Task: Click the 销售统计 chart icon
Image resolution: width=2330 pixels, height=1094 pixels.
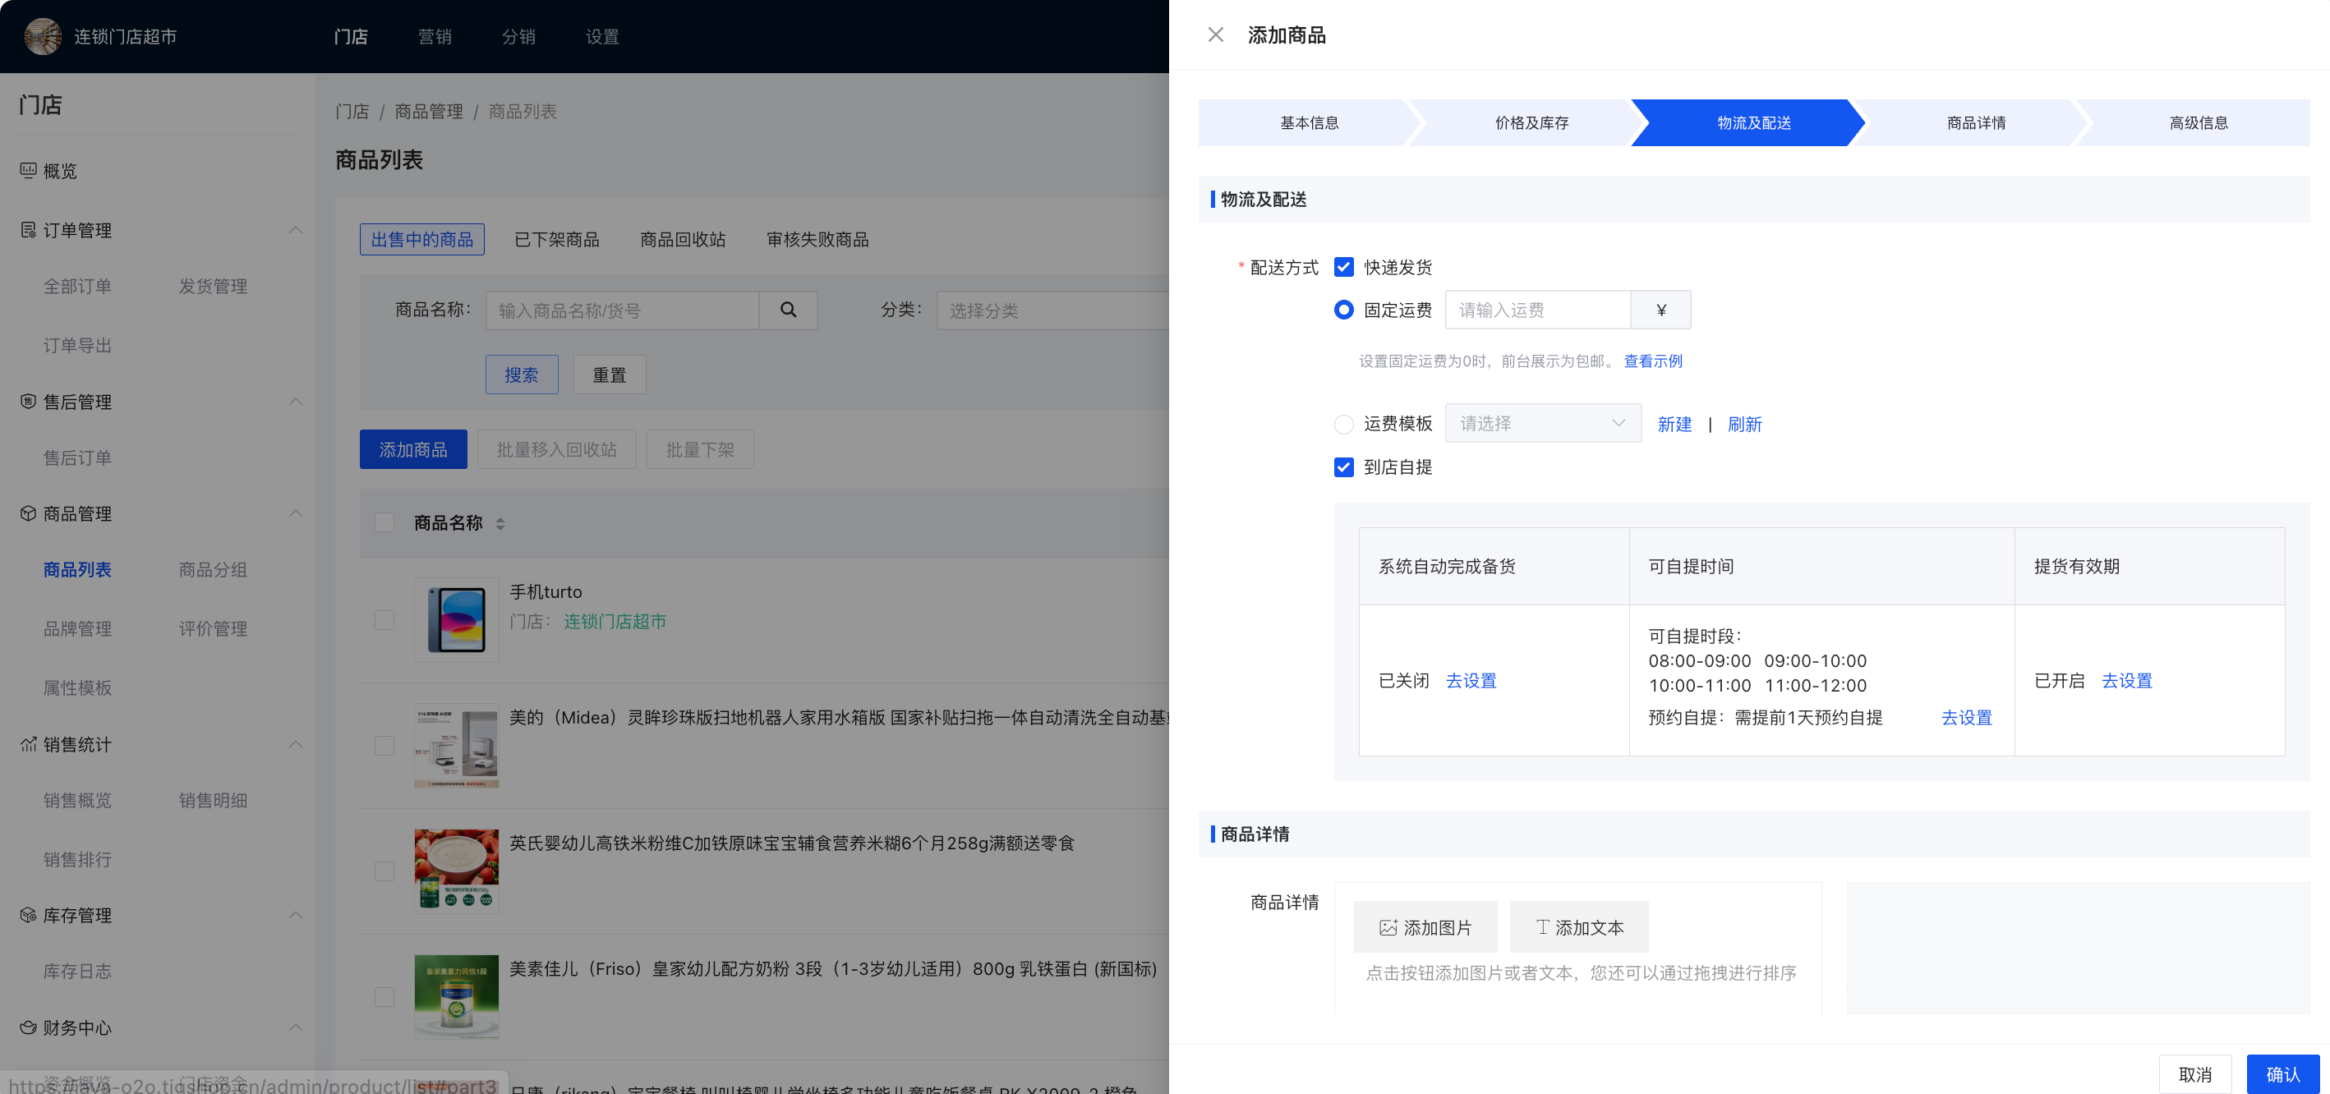Action: (x=28, y=744)
